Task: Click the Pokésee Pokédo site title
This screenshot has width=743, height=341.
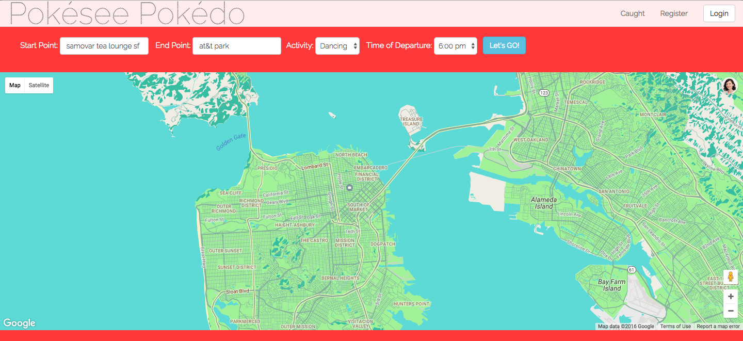Action: coord(127,13)
